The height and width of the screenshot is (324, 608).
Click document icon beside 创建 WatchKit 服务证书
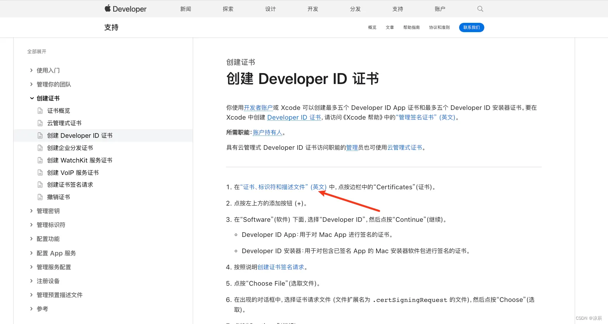point(40,160)
